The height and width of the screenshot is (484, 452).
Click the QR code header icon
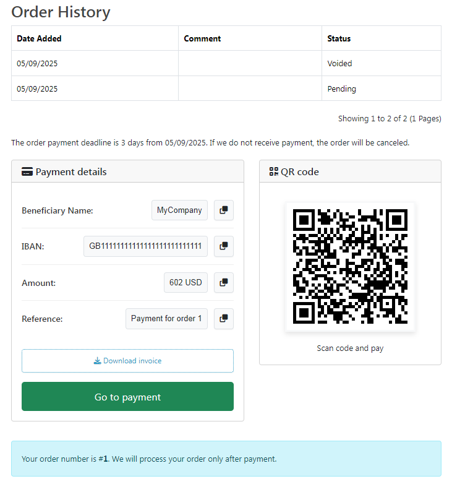click(x=274, y=171)
